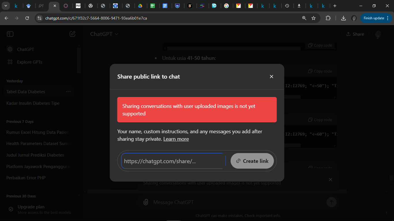Viewport: 394px width, 221px height.
Task: Open the Learn more link
Action: click(176, 139)
